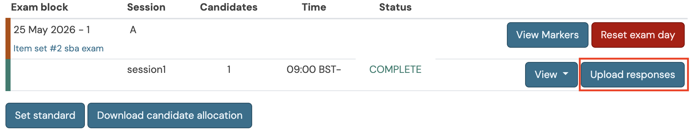Click the View dropdown caret arrow
Viewport: 696px width, 137px height.
(x=566, y=74)
